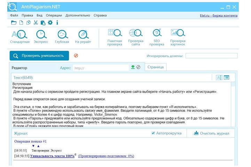Jump to previous result with up triangle
Screen dimensions: 251x167
[x=38, y=146]
